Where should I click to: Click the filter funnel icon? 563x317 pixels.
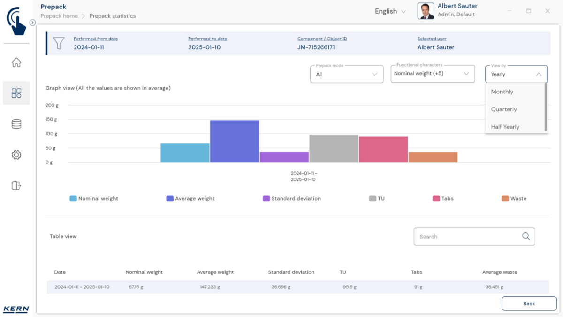click(x=59, y=43)
